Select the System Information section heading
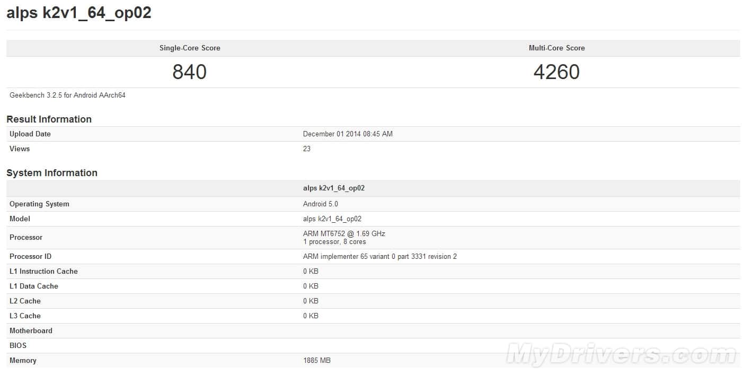This screenshot has width=743, height=374. [x=51, y=173]
